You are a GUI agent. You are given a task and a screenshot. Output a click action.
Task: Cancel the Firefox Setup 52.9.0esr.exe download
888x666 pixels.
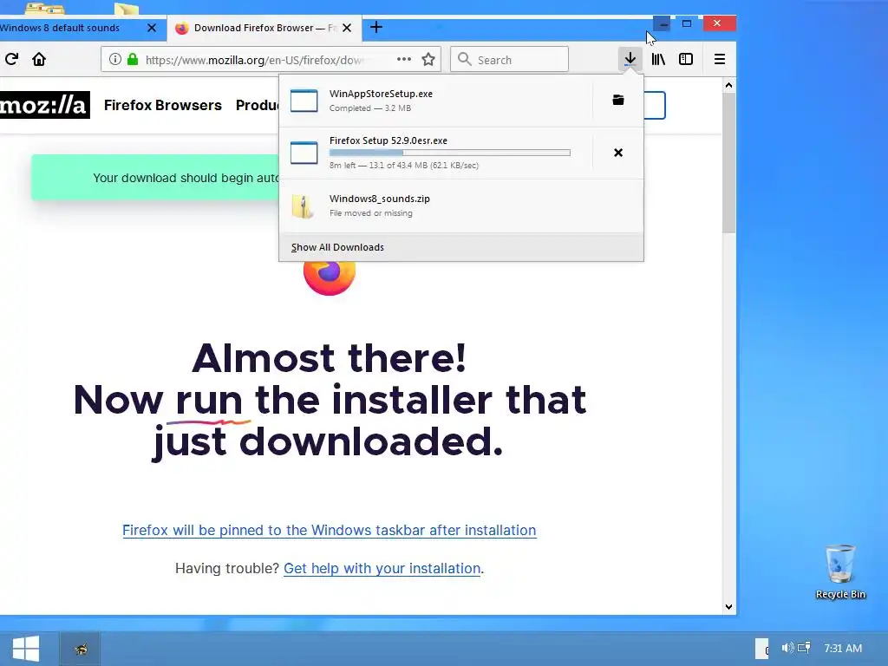617,153
